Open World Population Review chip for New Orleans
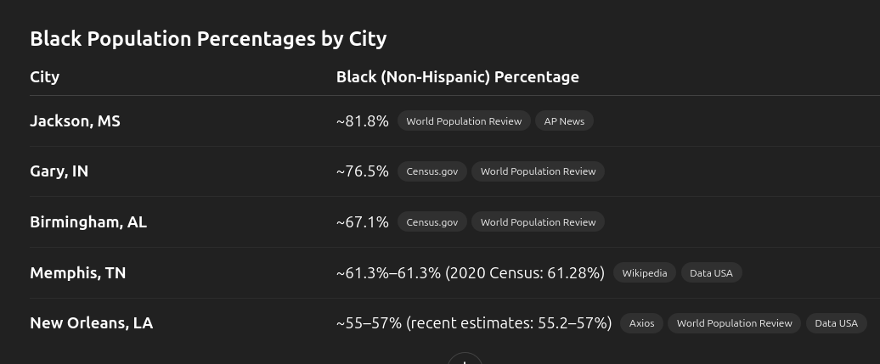Screen dimensions: 880x364 pyautogui.click(x=734, y=323)
